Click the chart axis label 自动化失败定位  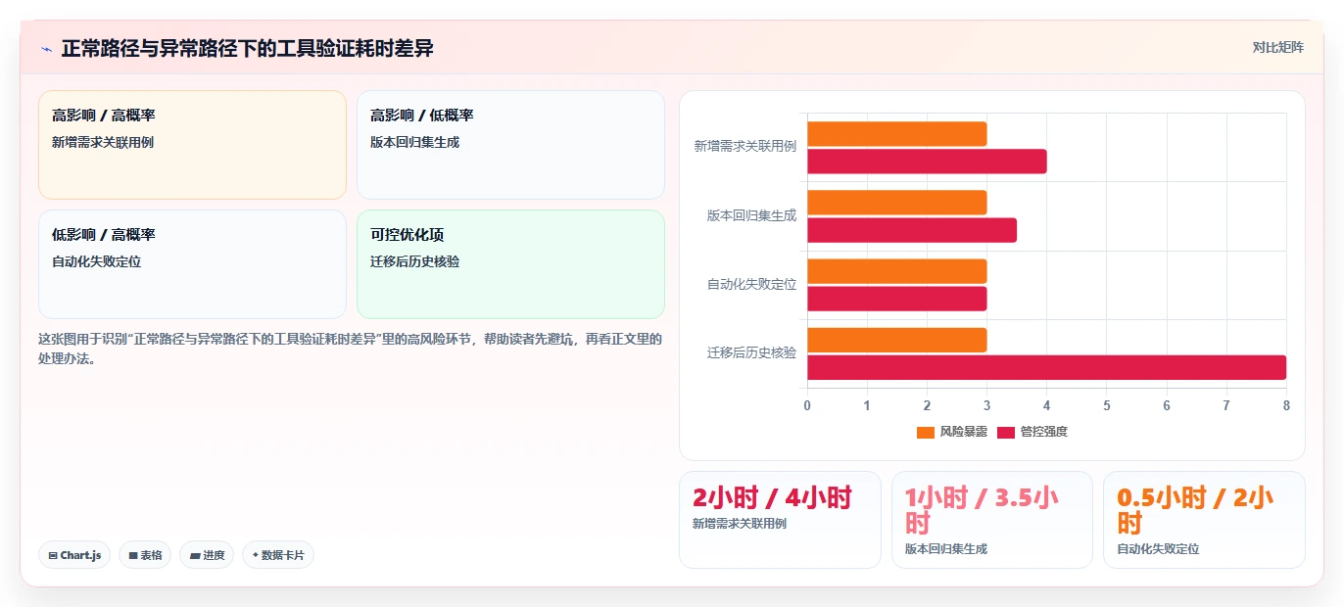click(751, 284)
